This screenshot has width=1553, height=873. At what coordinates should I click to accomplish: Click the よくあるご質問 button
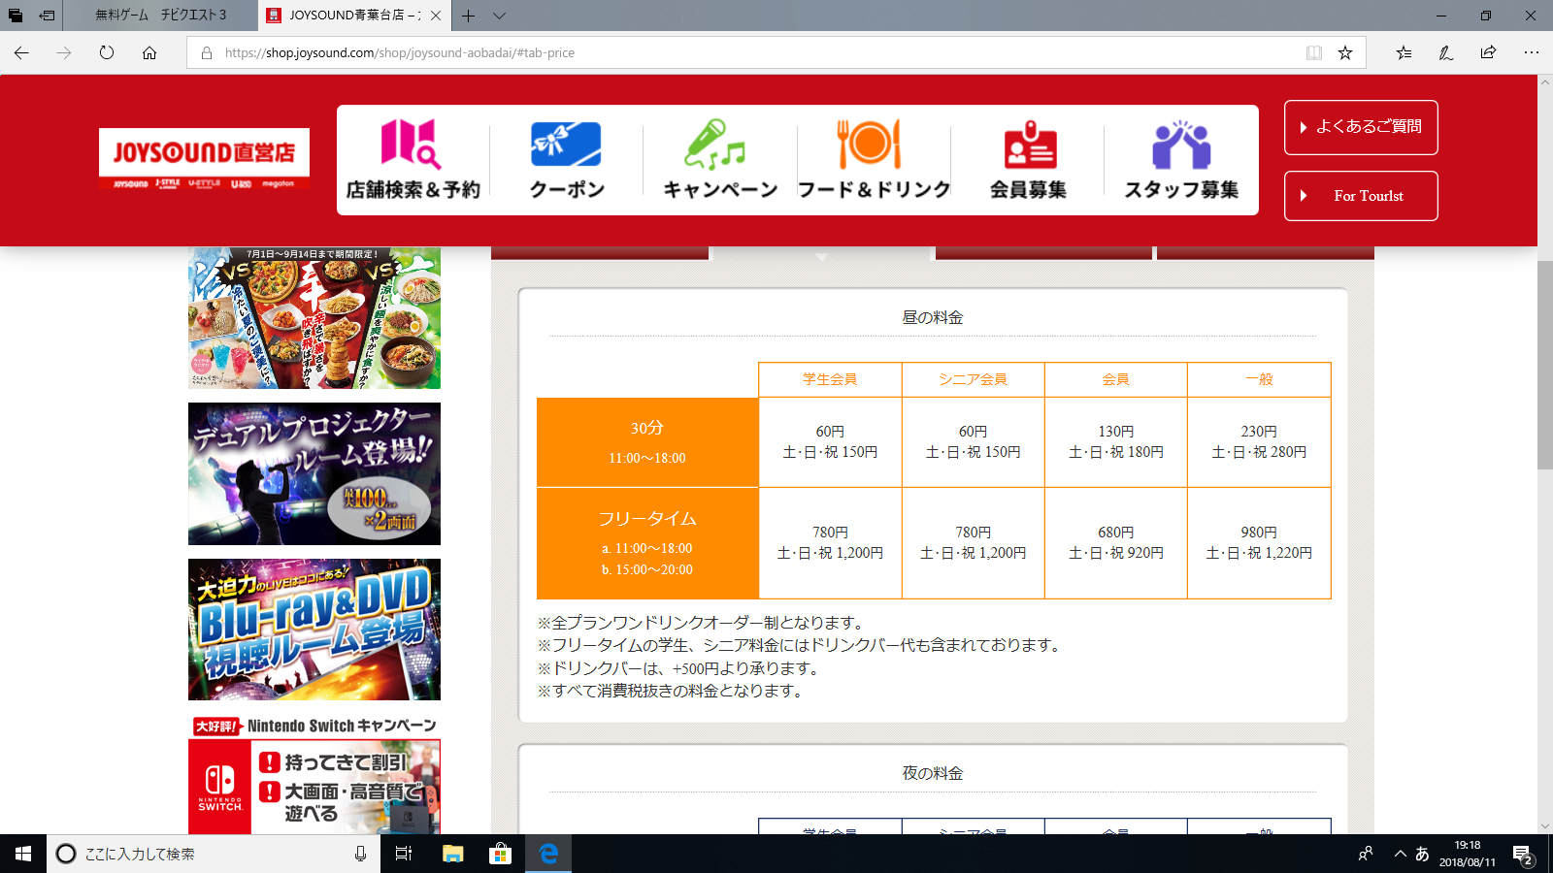(x=1360, y=127)
